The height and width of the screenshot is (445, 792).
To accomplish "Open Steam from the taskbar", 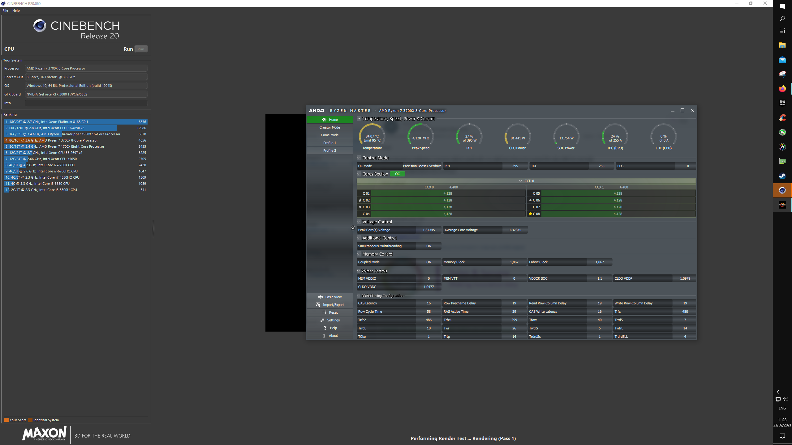I will click(782, 176).
